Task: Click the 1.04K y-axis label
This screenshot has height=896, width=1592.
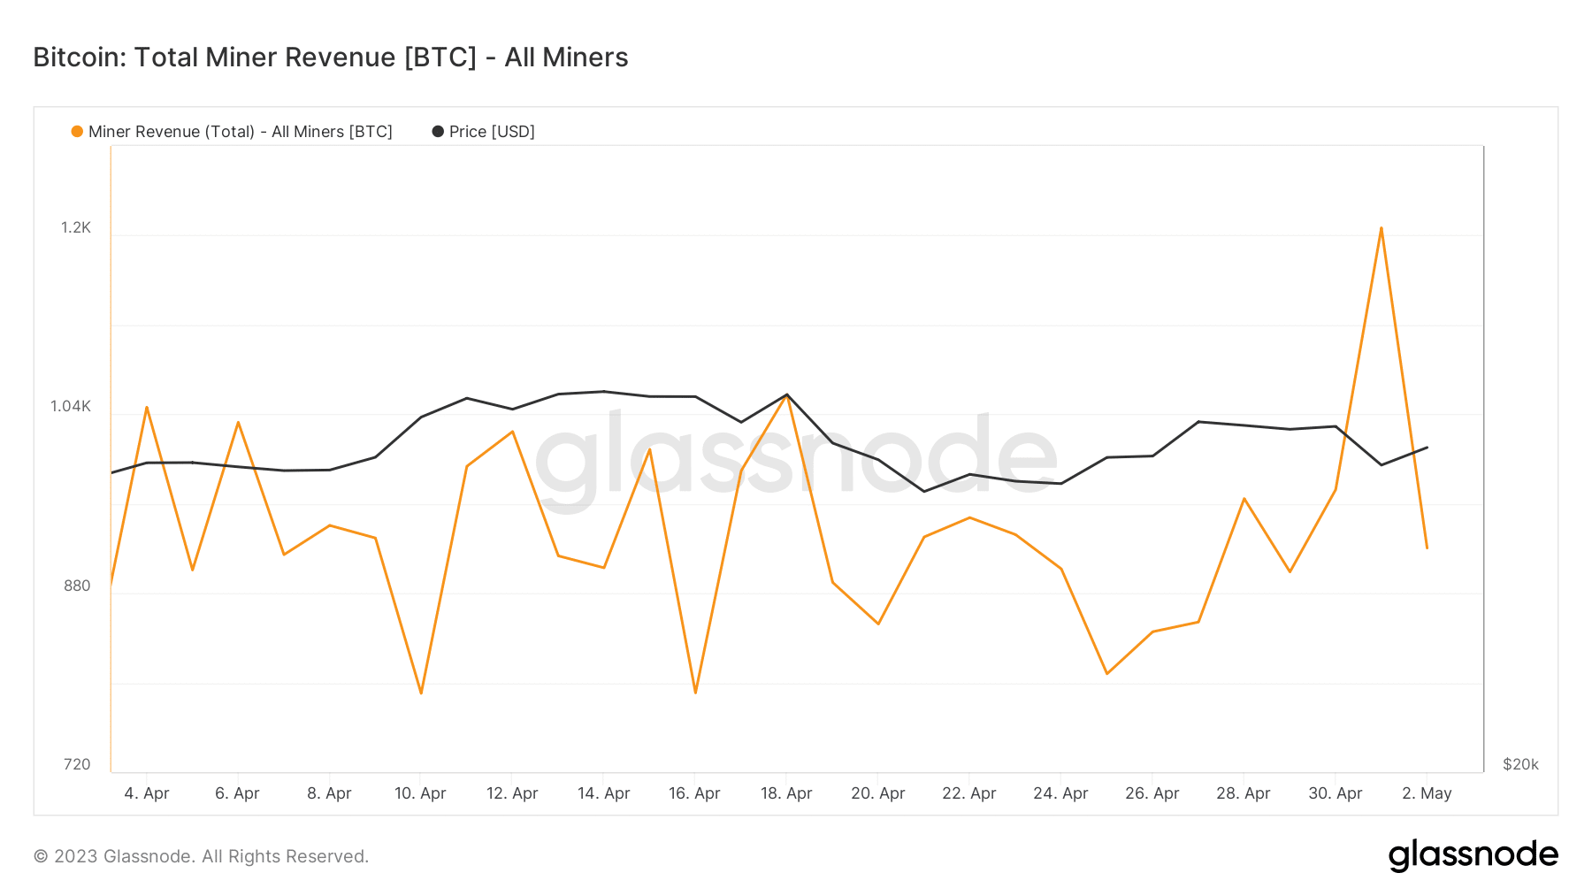Action: point(71,407)
